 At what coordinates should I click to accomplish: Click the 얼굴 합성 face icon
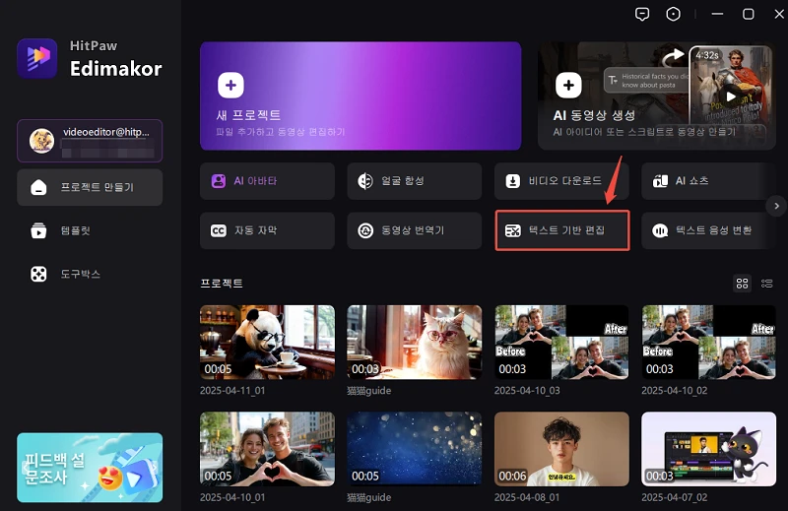365,181
